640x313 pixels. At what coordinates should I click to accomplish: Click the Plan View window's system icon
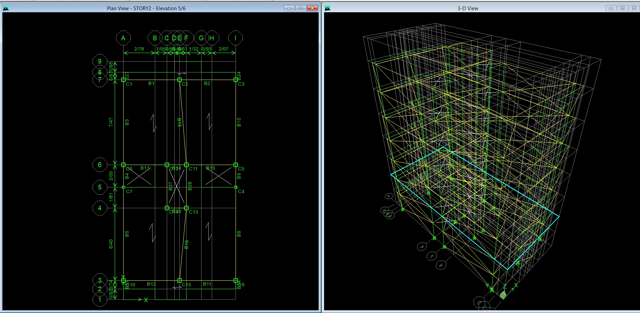(x=5, y=8)
